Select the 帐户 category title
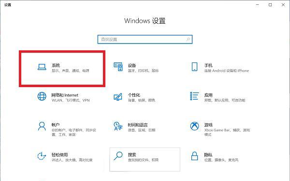Viewport: 290px width, 181px height. pos(56,125)
